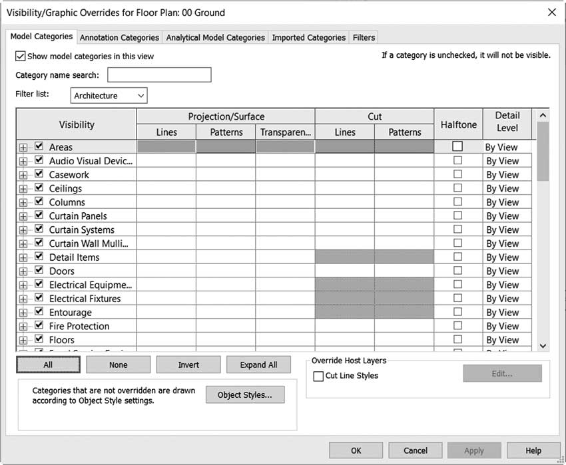This screenshot has height=465, width=566.
Task: Expand the Areas category tree node
Action: pyautogui.click(x=23, y=148)
